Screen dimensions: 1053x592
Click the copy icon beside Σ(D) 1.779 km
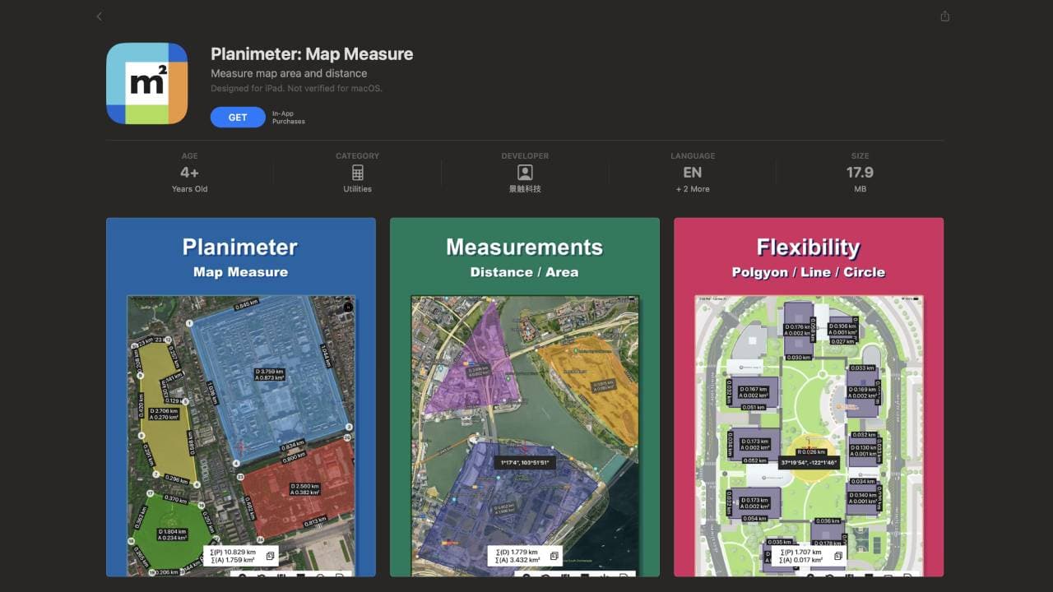pyautogui.click(x=554, y=556)
